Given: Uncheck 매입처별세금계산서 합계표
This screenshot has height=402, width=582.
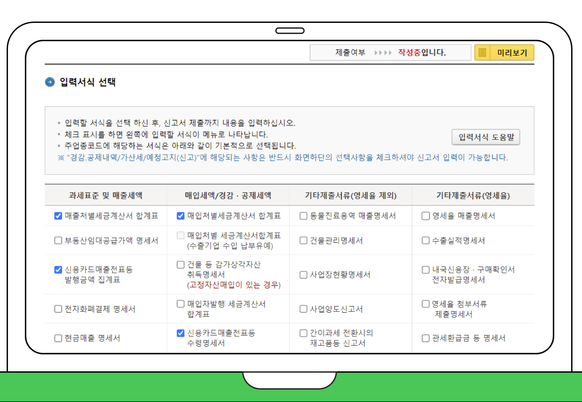Looking at the screenshot, I should (x=180, y=216).
